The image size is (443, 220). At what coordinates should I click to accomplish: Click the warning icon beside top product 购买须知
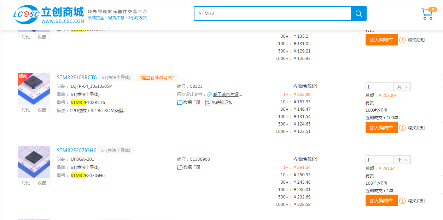[402, 40]
